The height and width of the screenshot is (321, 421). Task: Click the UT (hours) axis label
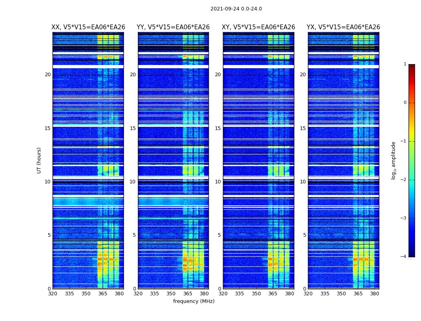pyautogui.click(x=39, y=160)
